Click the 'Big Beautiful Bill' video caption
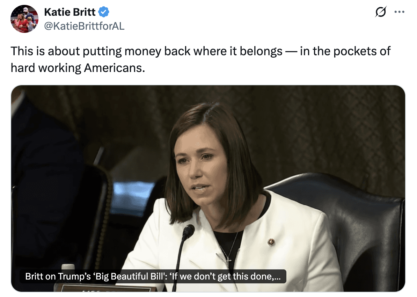 [153, 276]
